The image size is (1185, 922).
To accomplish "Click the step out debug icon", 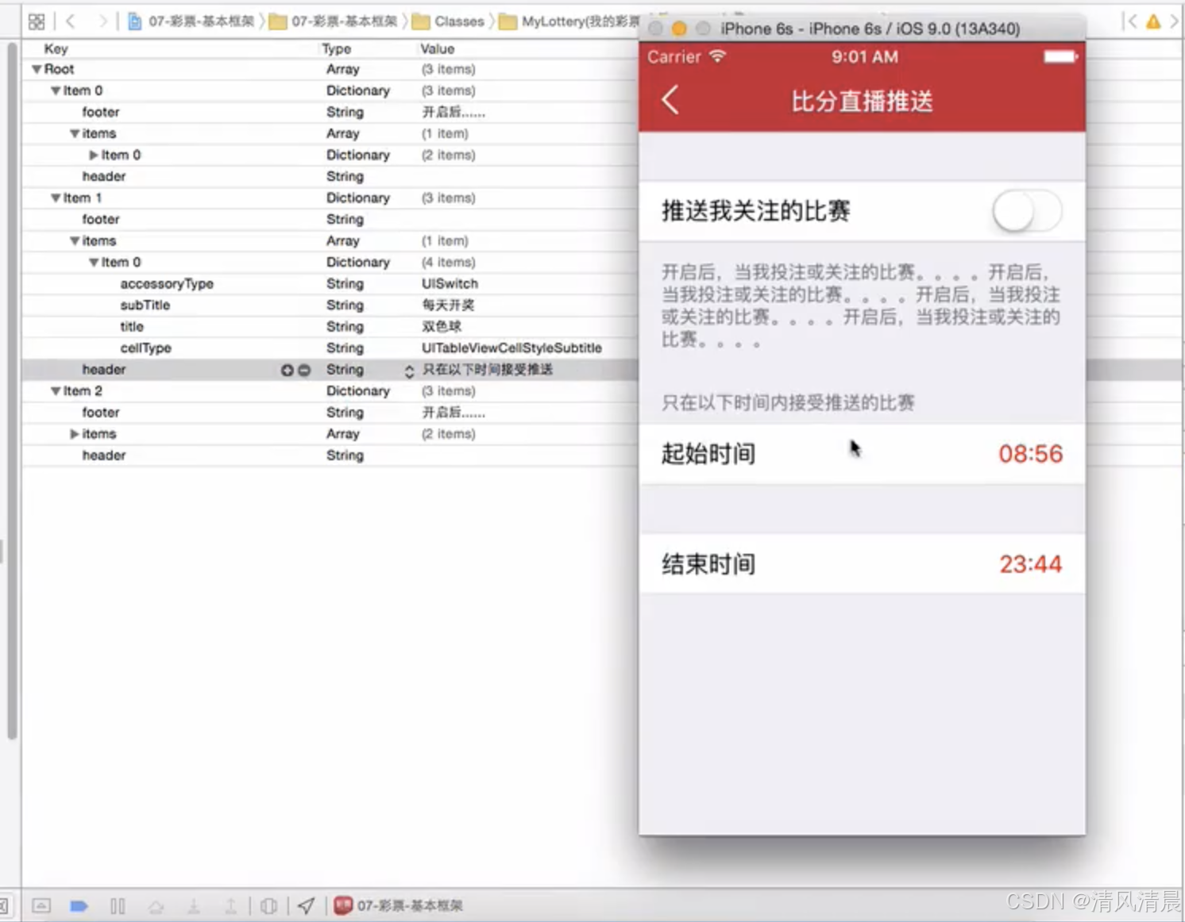I will click(x=230, y=905).
